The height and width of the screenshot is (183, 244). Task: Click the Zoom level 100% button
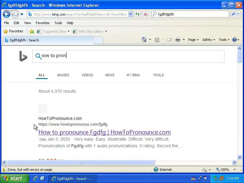223,170
